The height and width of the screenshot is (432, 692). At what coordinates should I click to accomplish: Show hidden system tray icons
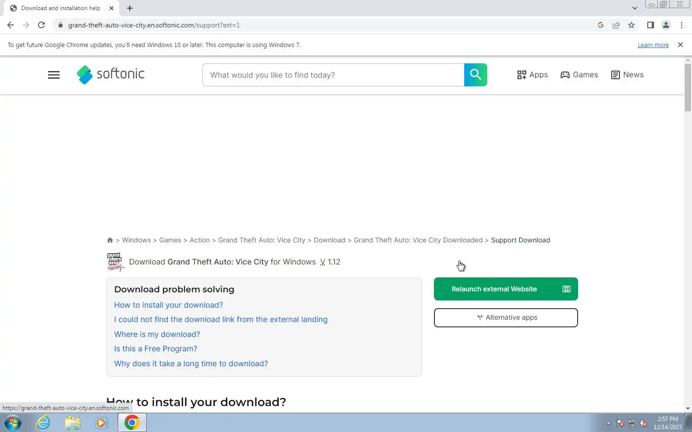pos(608,423)
